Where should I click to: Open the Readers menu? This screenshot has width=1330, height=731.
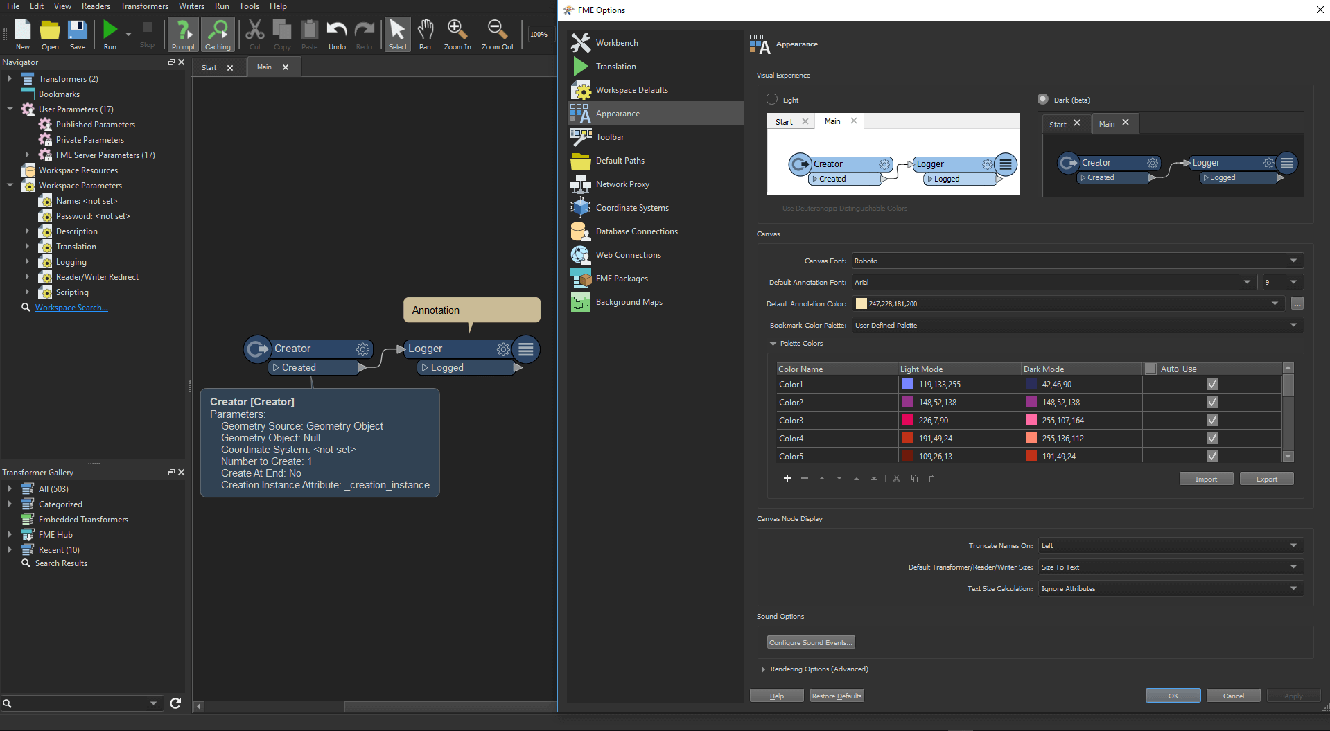[96, 6]
